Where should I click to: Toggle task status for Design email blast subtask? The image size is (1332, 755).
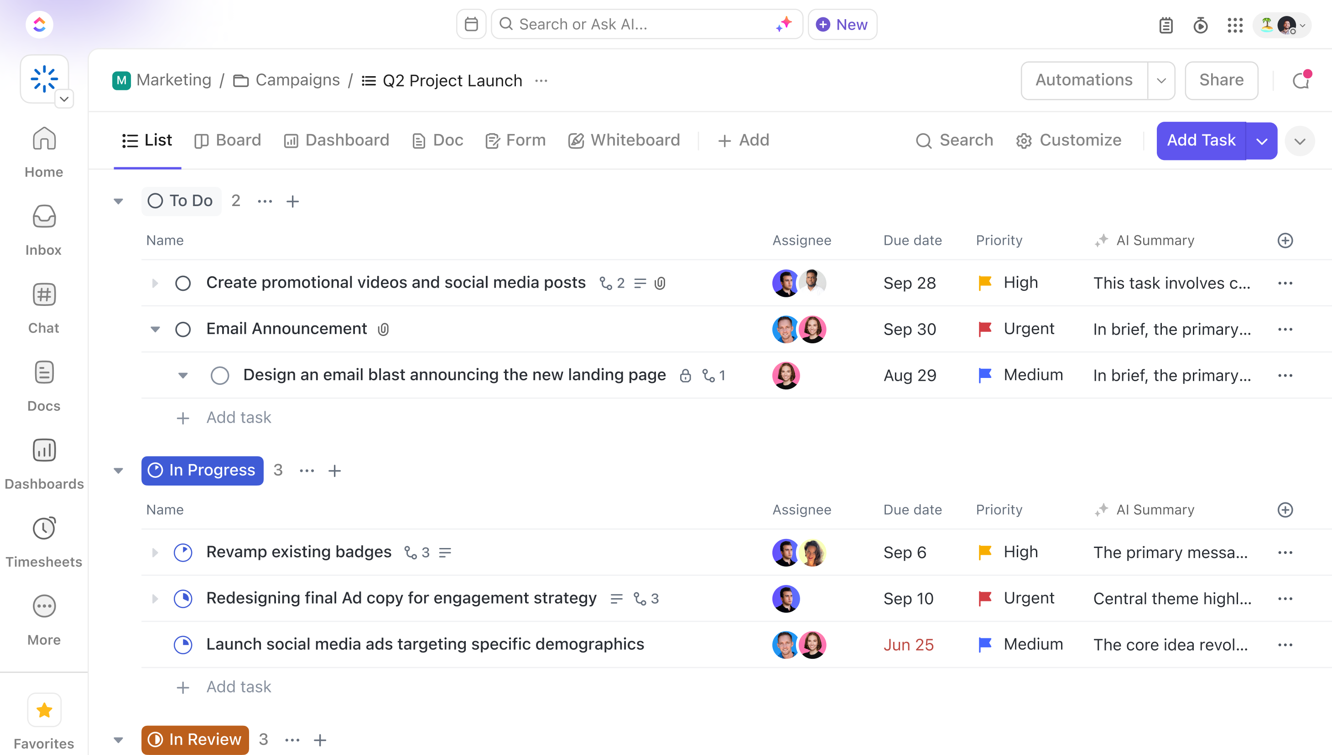click(219, 375)
